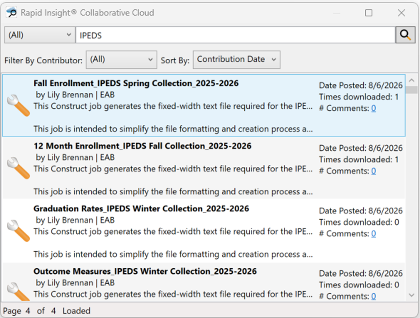420x318 pixels.
Task: Open the Filter By Contributor dropdown
Action: coord(121,60)
